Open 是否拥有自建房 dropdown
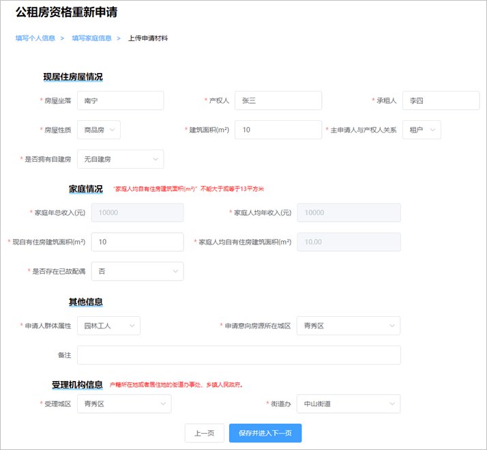 click(121, 159)
